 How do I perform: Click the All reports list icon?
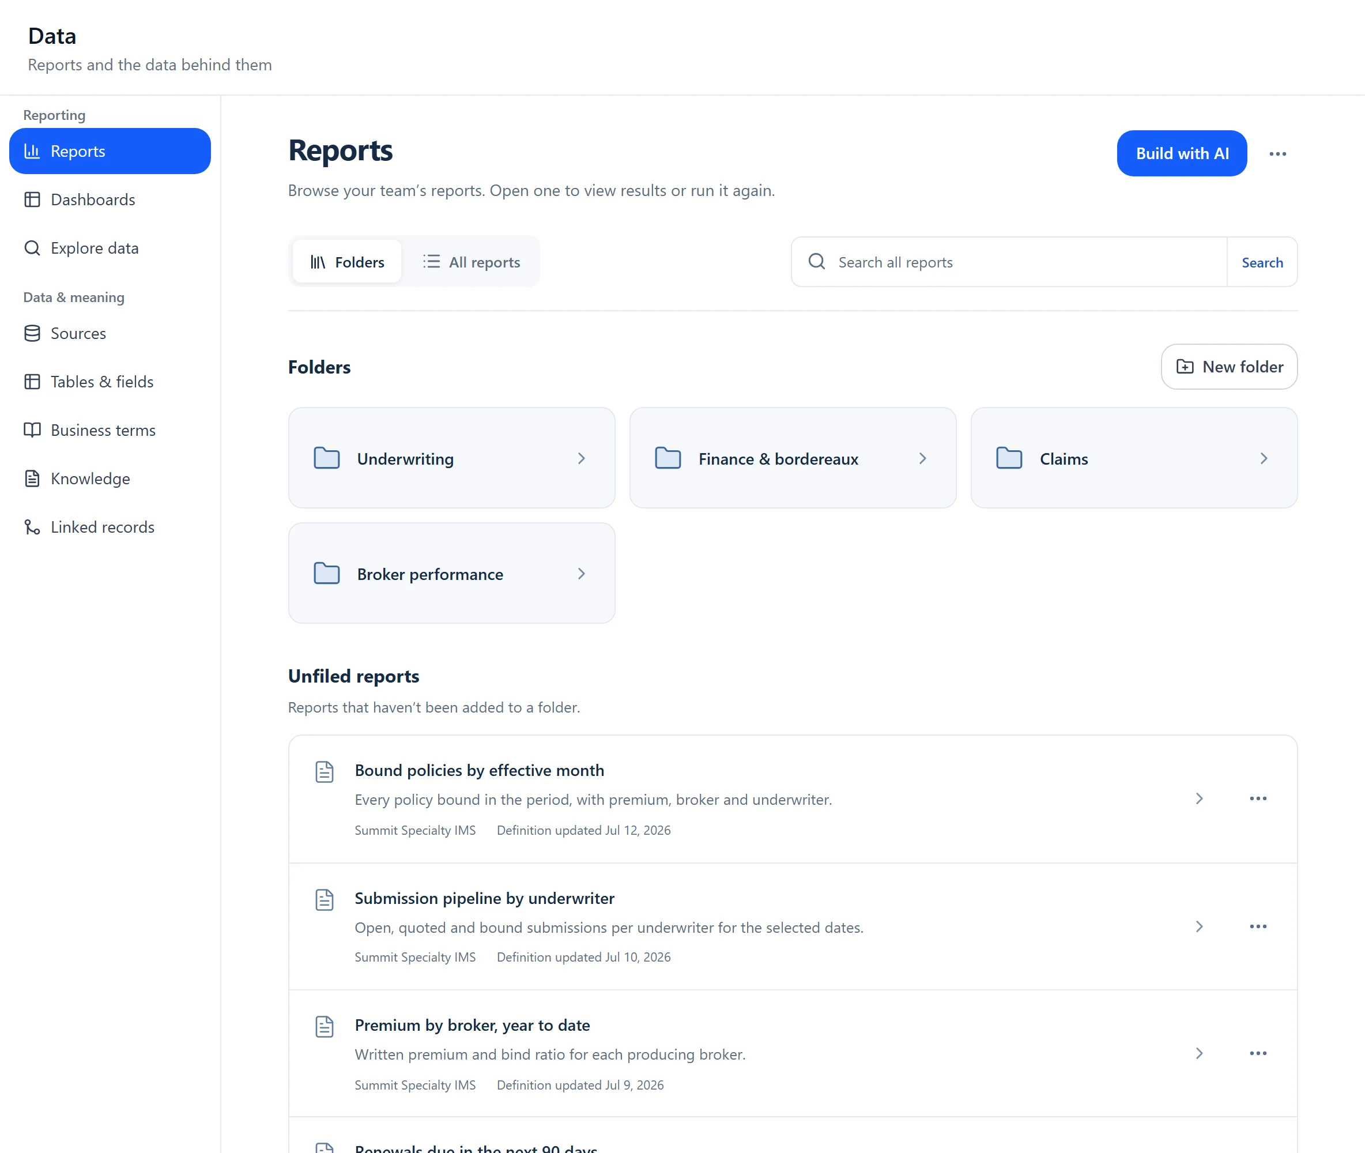click(431, 262)
